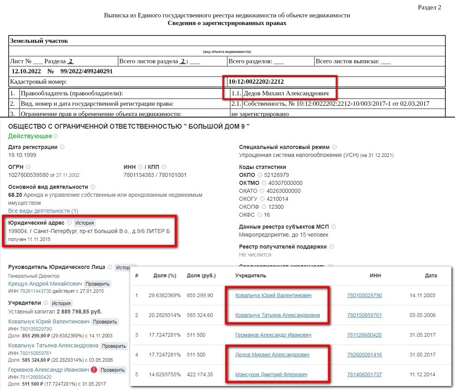Click info icon next to Данные реестра субъектов МСП
Viewport: 455px width, 390px height.
click(334, 227)
